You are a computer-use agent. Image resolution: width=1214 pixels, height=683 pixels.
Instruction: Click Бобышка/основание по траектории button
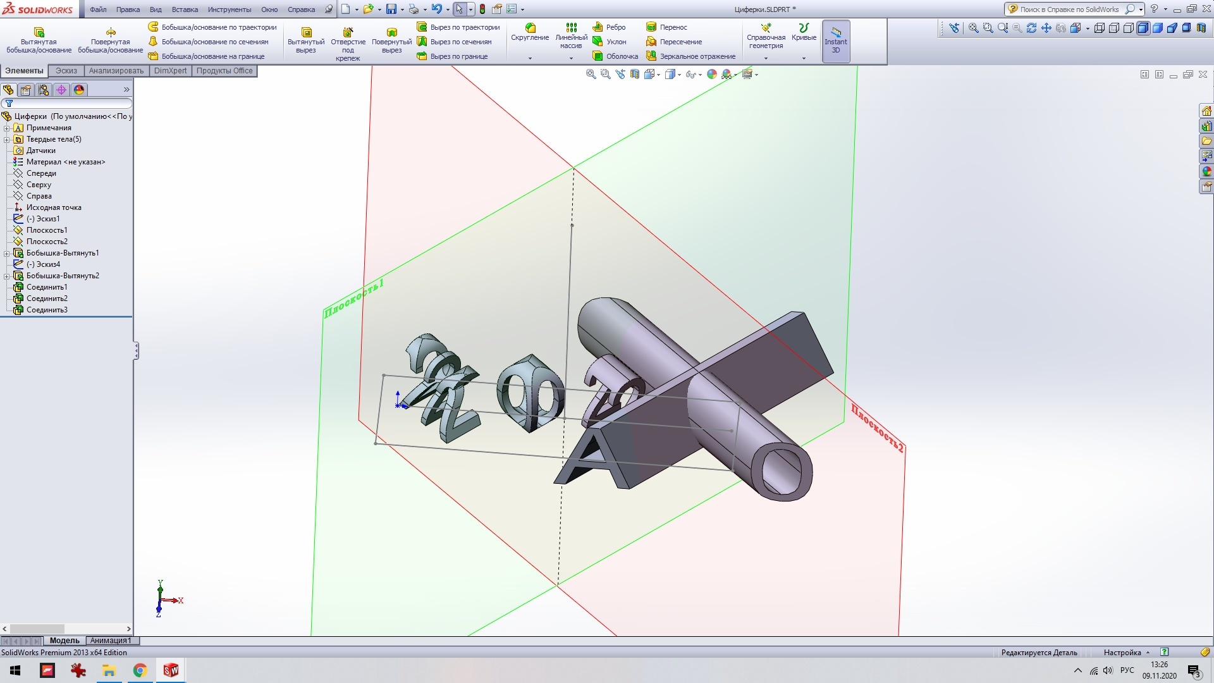[212, 27]
